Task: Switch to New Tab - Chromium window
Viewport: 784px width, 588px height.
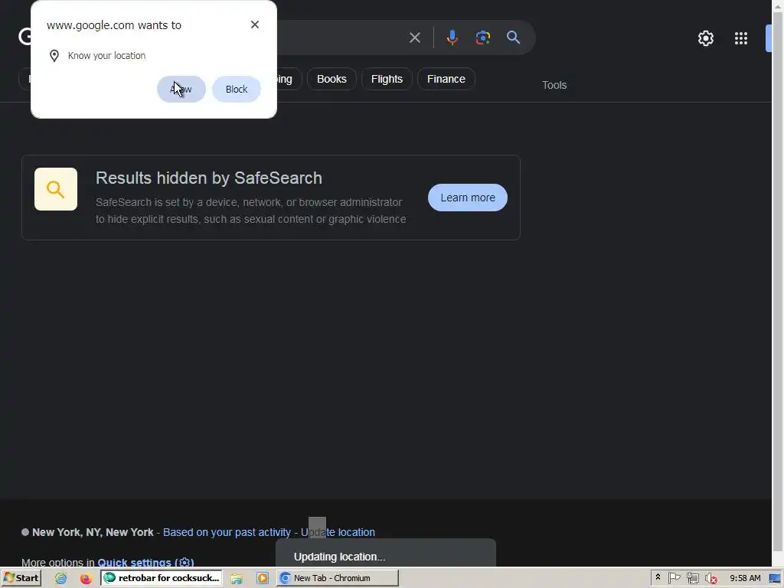Action: [x=337, y=578]
